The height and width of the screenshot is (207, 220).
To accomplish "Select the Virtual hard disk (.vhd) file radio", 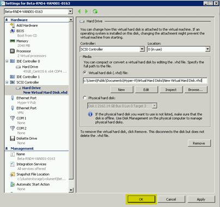I will 84,73.
